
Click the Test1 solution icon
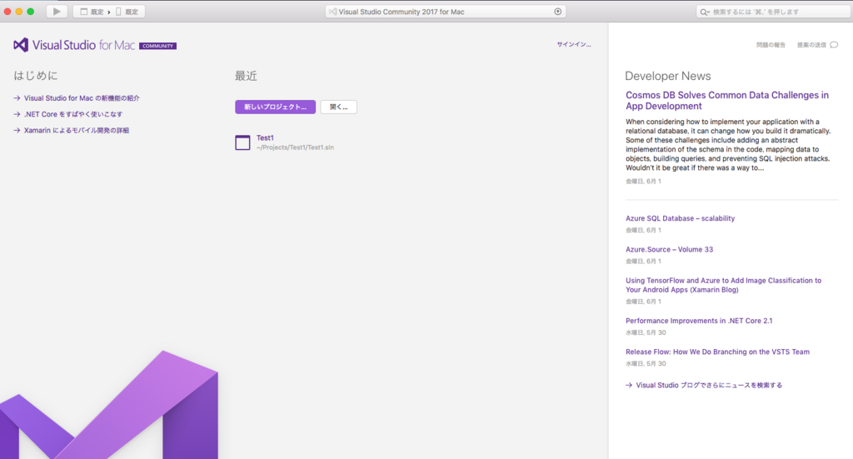click(x=242, y=142)
